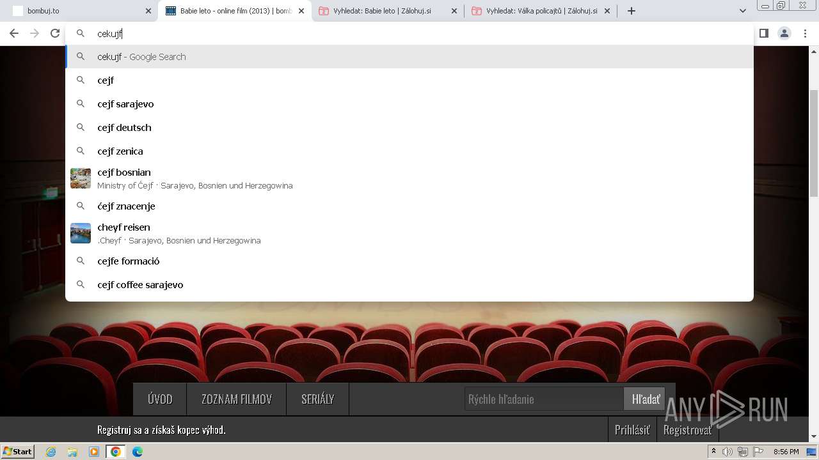Viewport: 819px width, 460px height.
Task: Open the Registrovať link
Action: pyautogui.click(x=688, y=430)
